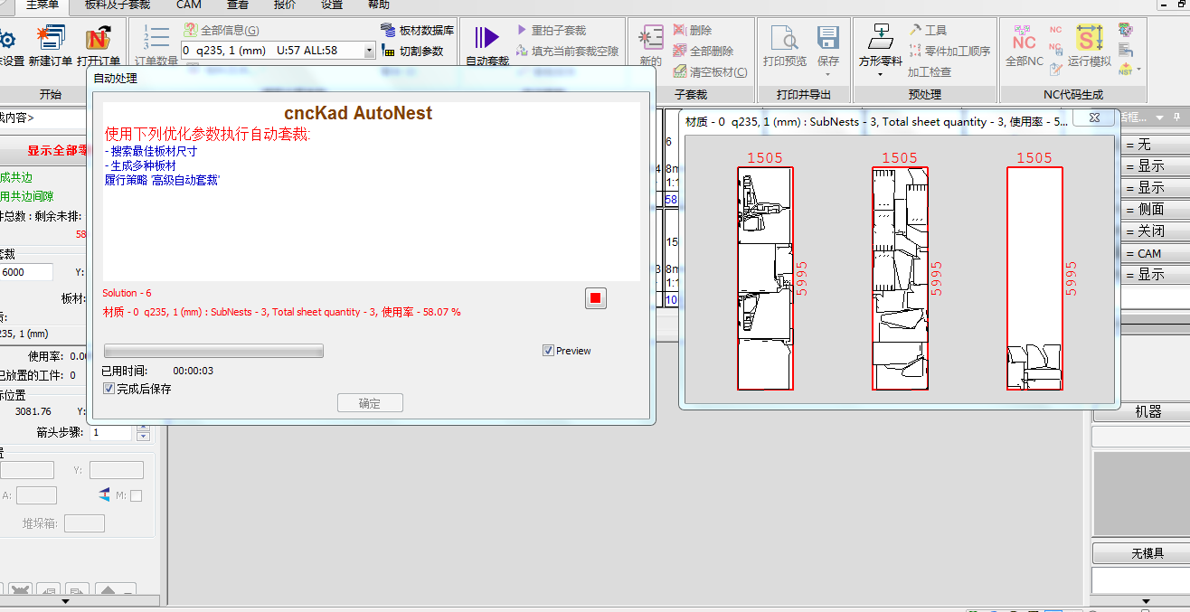The width and height of the screenshot is (1190, 612).
Task: Click the small NC icon beside 全部NC
Action: [1056, 31]
